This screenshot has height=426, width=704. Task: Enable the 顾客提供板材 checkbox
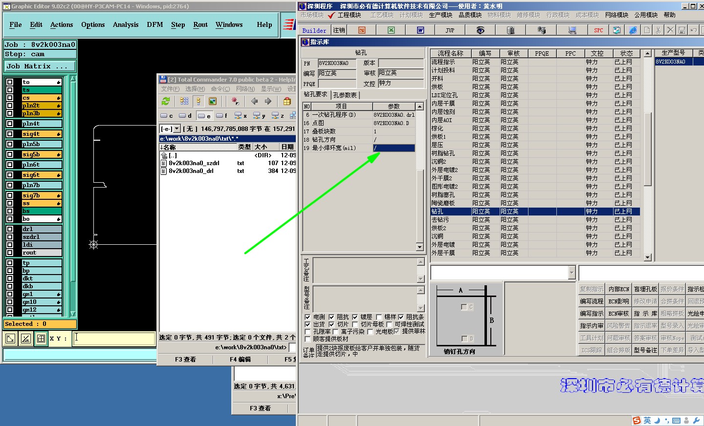coord(308,339)
